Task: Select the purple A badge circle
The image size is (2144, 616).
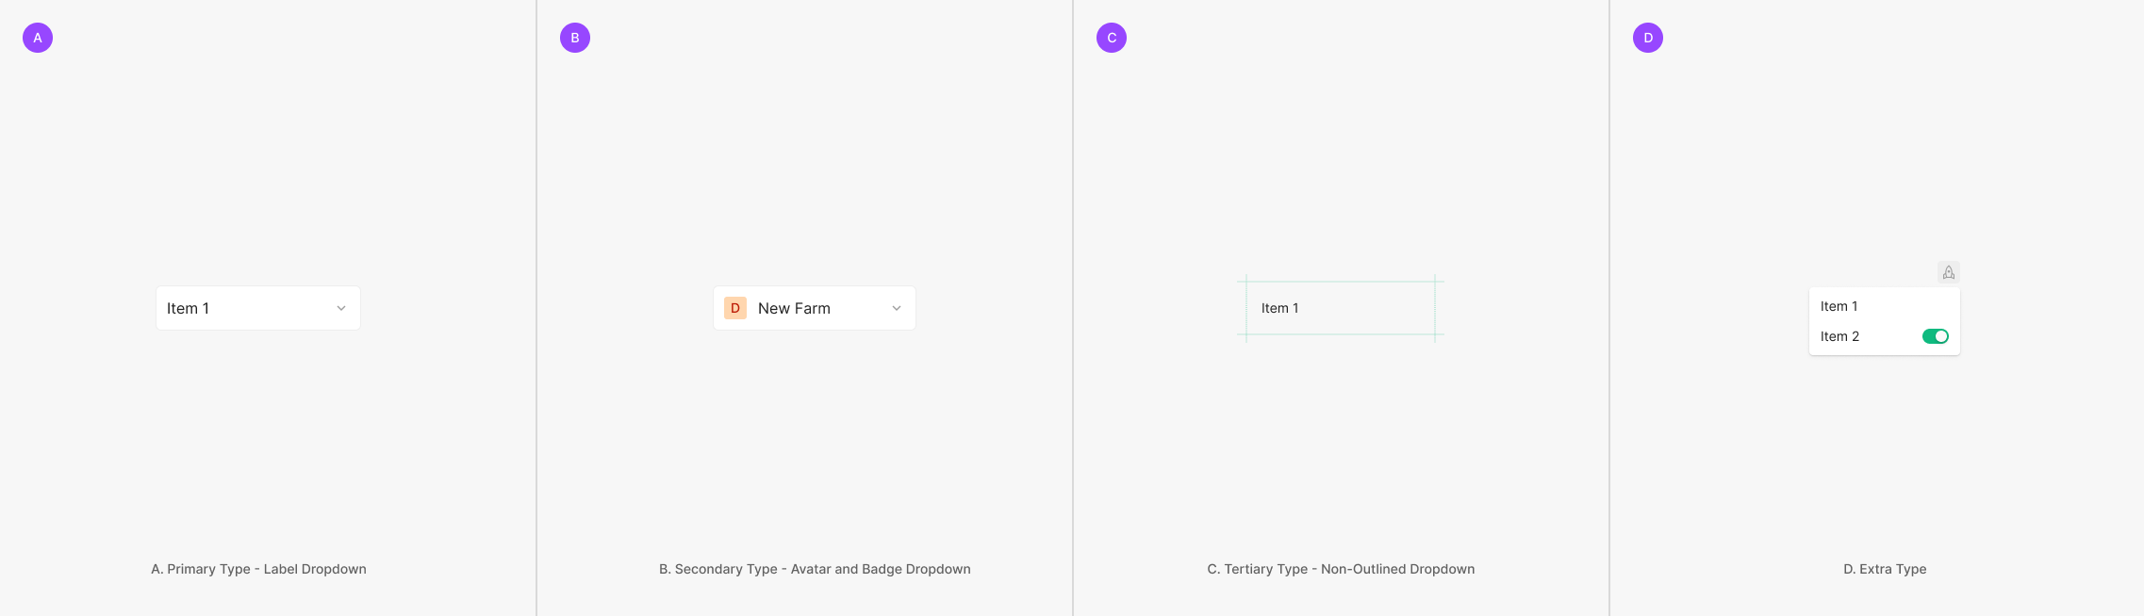Action: point(38,38)
